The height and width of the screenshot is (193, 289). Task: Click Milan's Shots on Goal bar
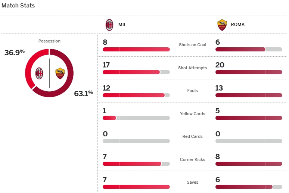click(136, 49)
